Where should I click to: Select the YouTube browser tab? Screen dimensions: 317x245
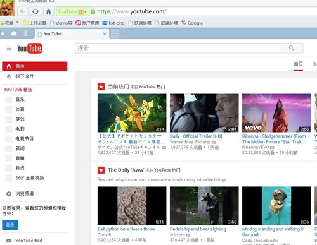click(x=72, y=34)
